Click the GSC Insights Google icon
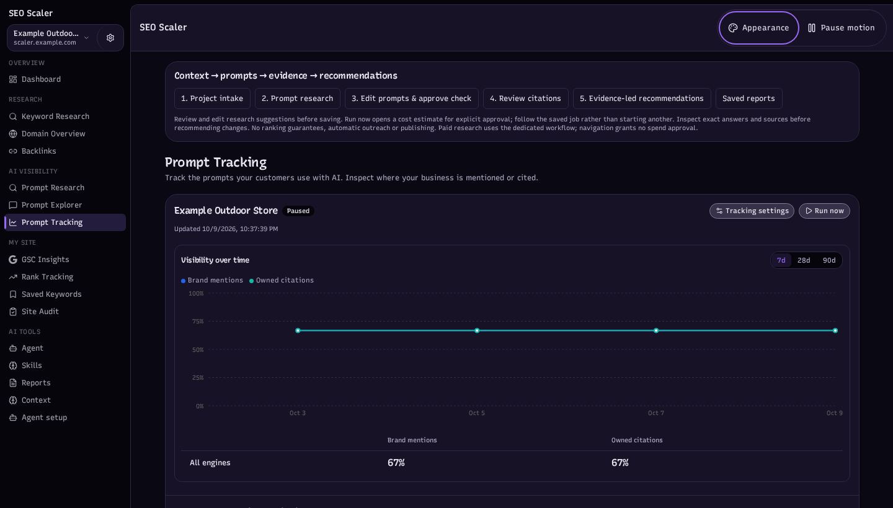This screenshot has width=893, height=508. click(13, 260)
